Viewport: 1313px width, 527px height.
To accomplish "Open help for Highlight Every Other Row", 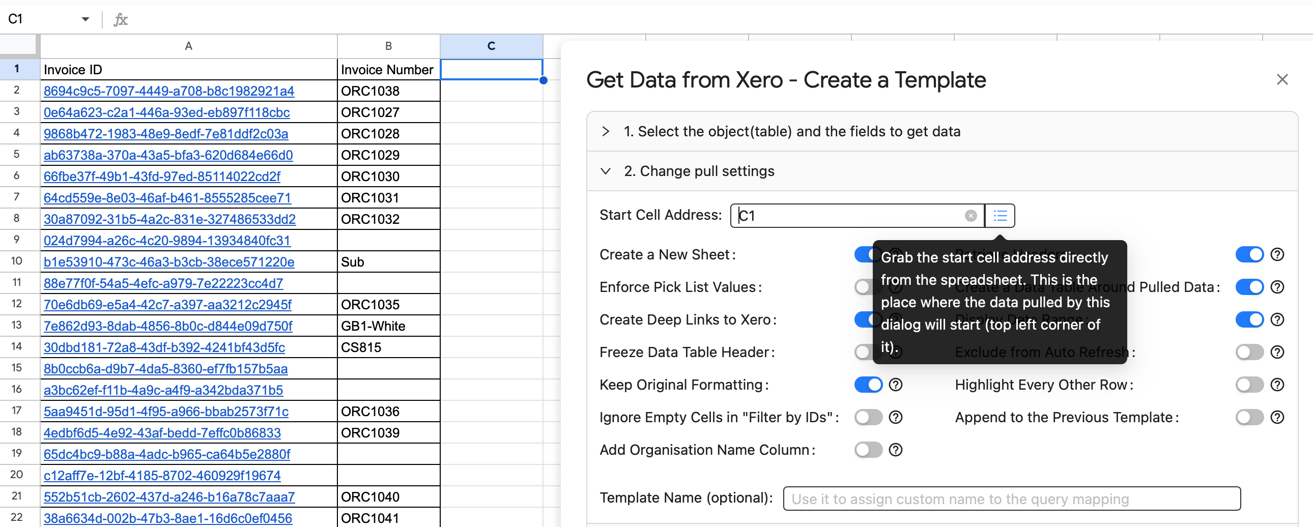I will 1277,385.
